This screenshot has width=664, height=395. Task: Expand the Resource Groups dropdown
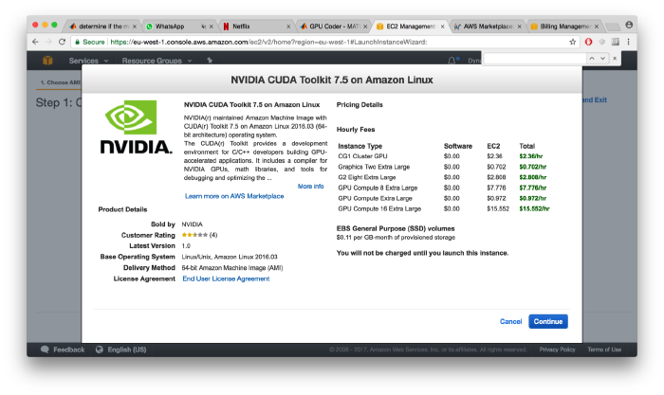coord(157,61)
